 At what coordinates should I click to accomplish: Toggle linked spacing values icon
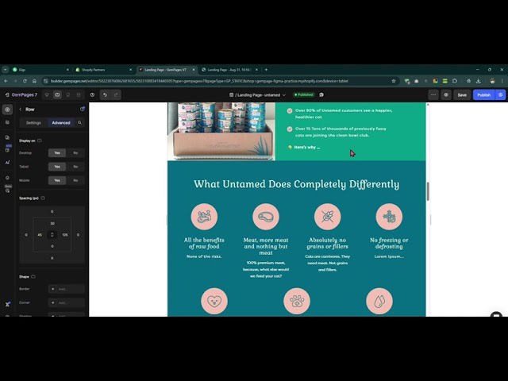(x=52, y=235)
